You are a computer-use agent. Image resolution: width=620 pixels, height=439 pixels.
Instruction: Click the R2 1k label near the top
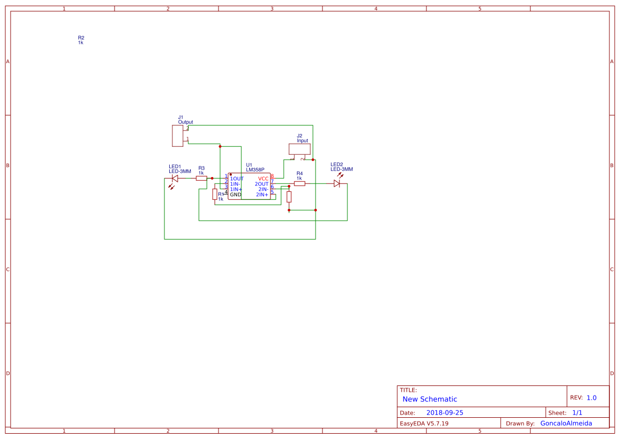tap(81, 40)
